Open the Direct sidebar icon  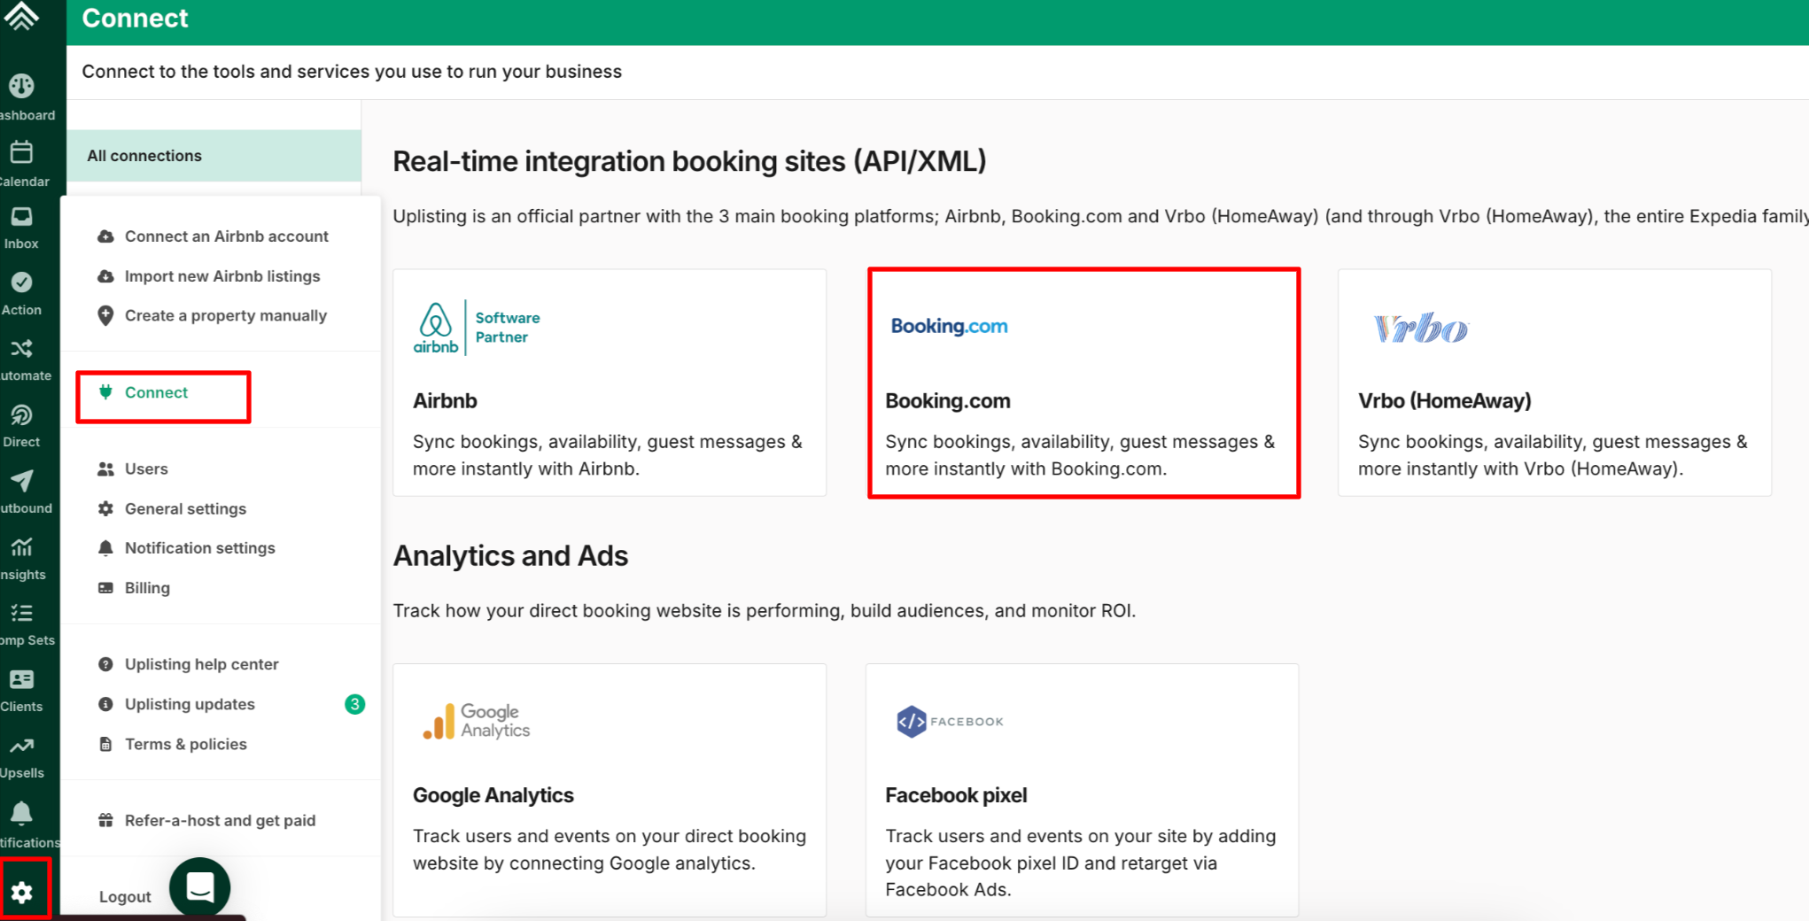point(22,414)
